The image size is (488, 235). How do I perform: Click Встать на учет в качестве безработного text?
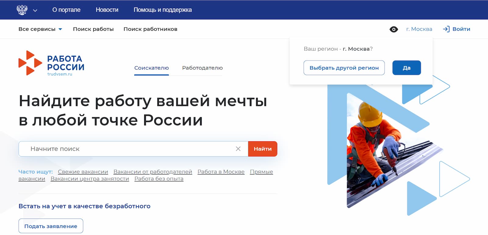coord(84,206)
